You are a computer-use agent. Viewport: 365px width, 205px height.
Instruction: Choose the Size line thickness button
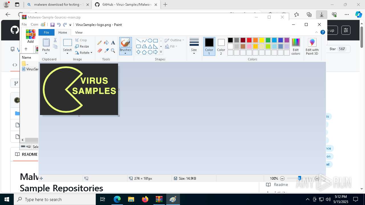(x=194, y=46)
